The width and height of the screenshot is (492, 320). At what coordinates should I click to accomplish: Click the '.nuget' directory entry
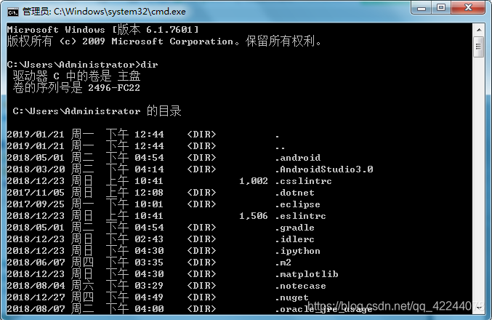tap(292, 297)
